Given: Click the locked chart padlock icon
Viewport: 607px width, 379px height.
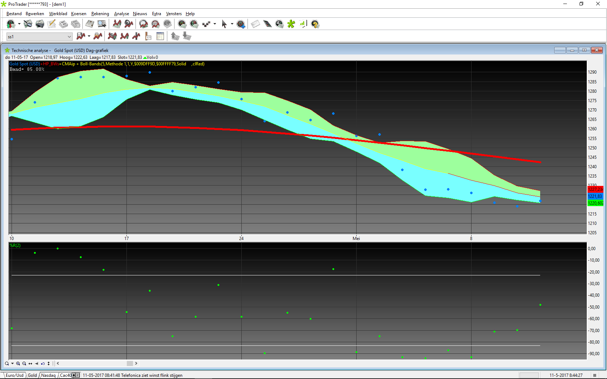Looking at the screenshot, I should click(x=98, y=36).
